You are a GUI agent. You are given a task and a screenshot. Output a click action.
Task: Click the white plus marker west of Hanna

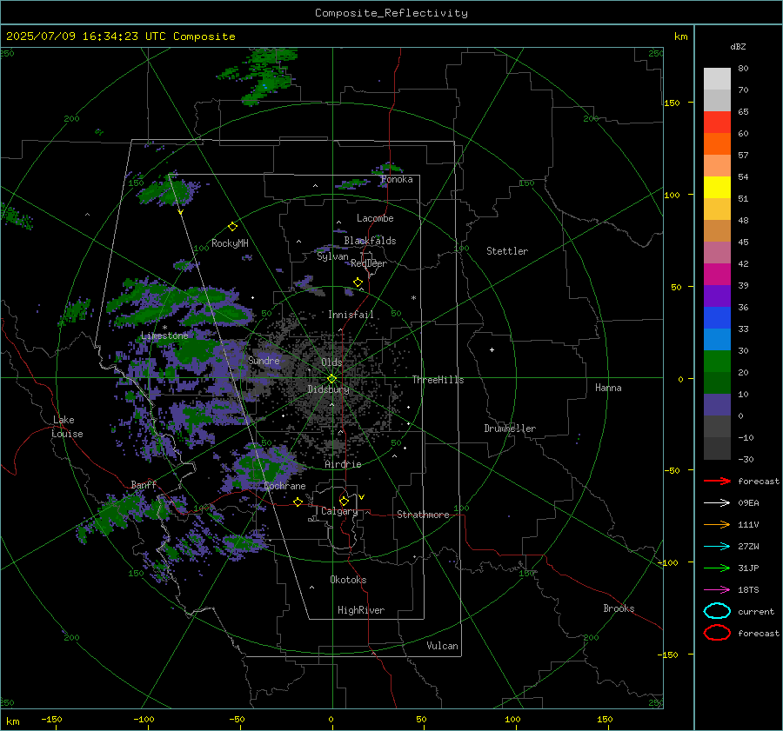(x=492, y=349)
